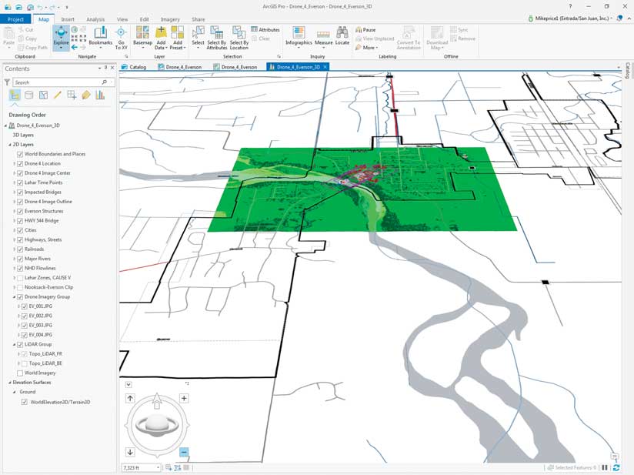Screen dimensions: 634x475
Task: Switch to List By Selection view
Action: click(x=43, y=95)
